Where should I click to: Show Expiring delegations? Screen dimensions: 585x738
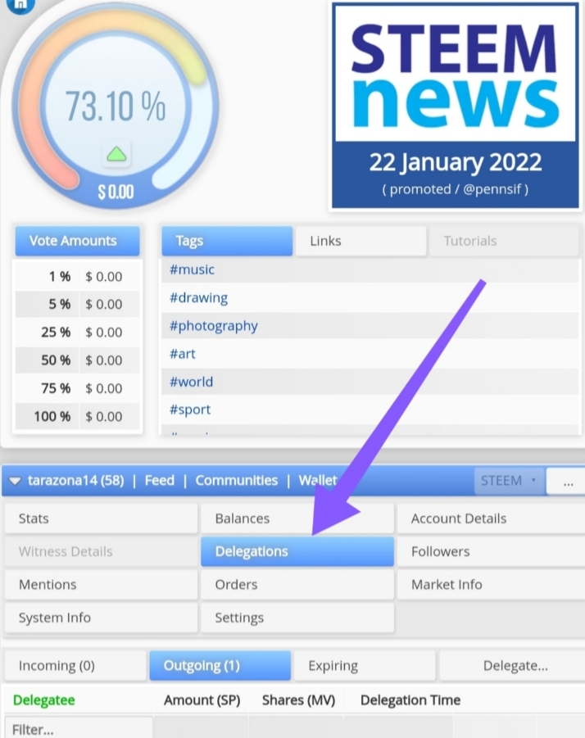tap(365, 666)
